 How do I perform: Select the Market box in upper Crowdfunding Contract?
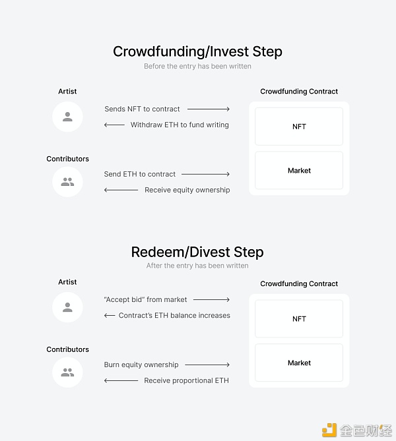(299, 171)
